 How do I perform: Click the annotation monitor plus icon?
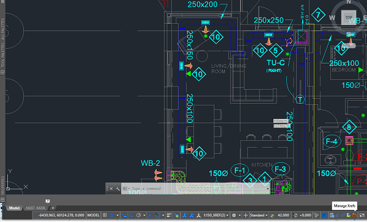click(245, 215)
